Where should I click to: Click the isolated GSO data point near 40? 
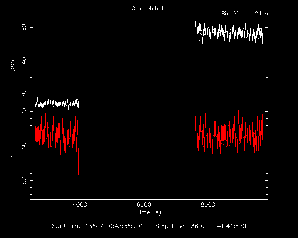click(195, 62)
